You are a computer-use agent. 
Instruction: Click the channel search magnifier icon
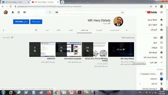(x=36, y=30)
